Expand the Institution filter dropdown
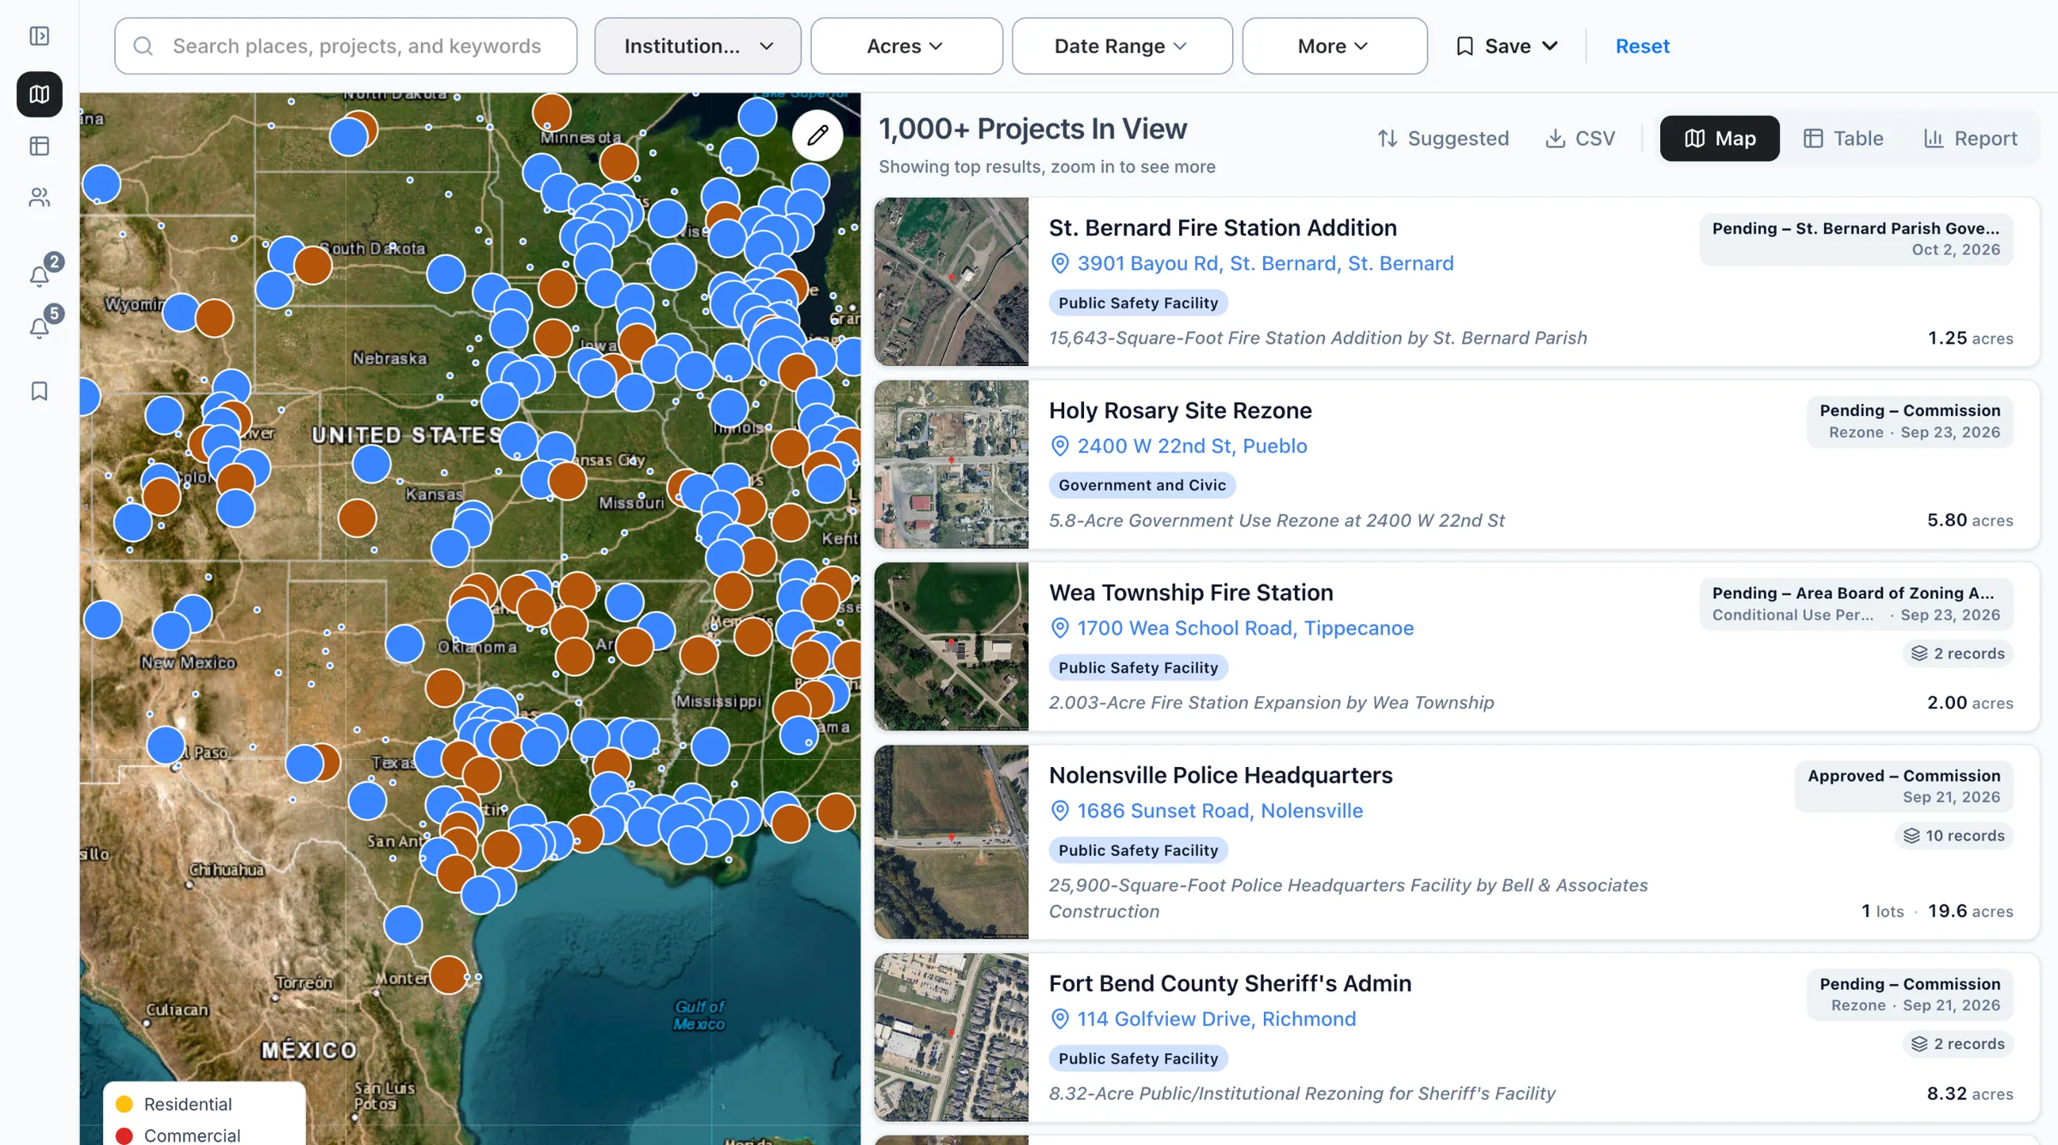The height and width of the screenshot is (1145, 2058). coord(697,46)
